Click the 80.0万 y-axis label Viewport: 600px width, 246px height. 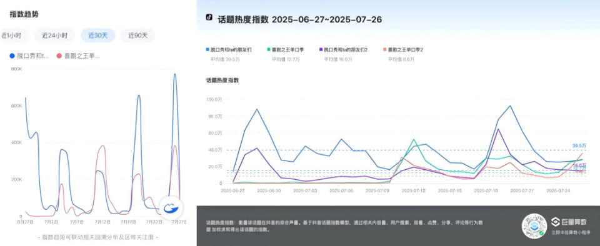click(215, 116)
